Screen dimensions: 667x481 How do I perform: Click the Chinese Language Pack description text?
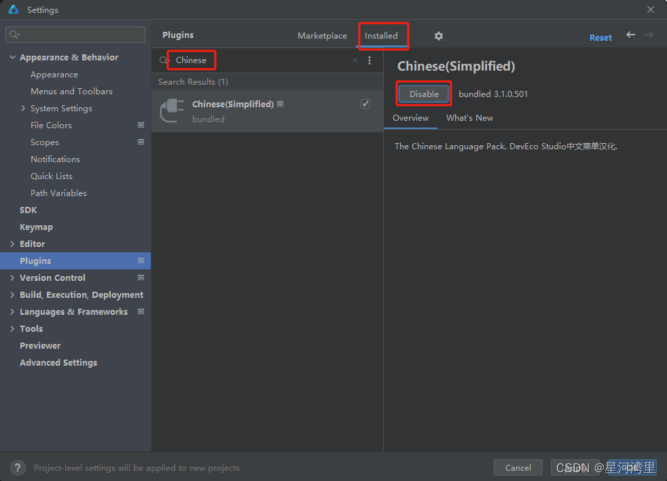tap(506, 146)
